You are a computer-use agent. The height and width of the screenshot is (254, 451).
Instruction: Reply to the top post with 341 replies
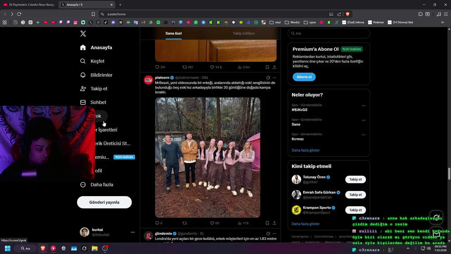pyautogui.click(x=160, y=67)
